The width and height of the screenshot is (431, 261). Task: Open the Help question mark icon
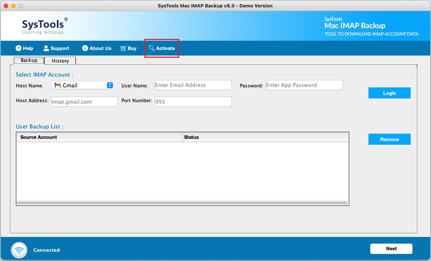(19, 48)
